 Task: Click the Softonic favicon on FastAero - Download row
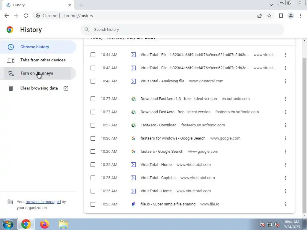133,125
